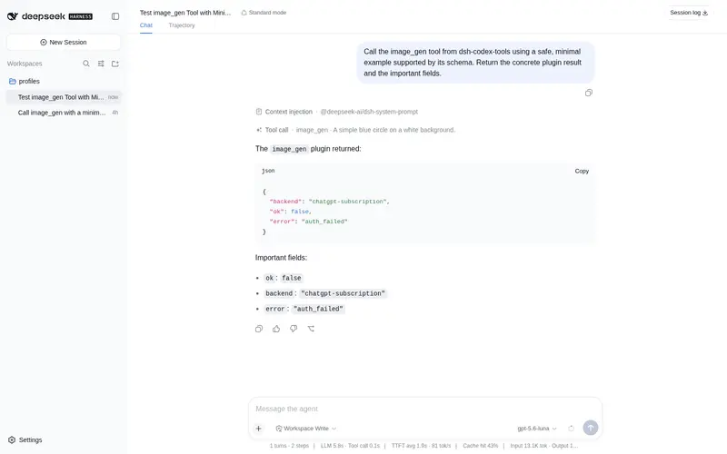Download the Session log
The image size is (727, 454).
coord(689,13)
